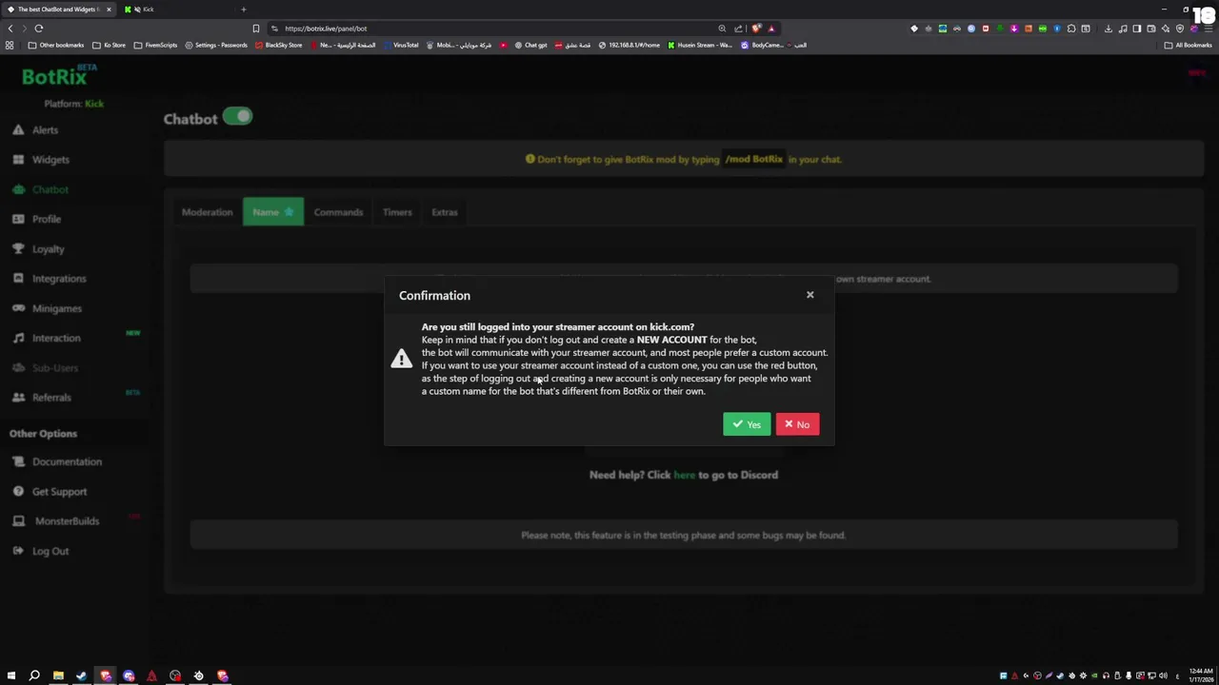Image resolution: width=1219 pixels, height=685 pixels.
Task: Open the browser apps grid icon
Action: point(10,45)
